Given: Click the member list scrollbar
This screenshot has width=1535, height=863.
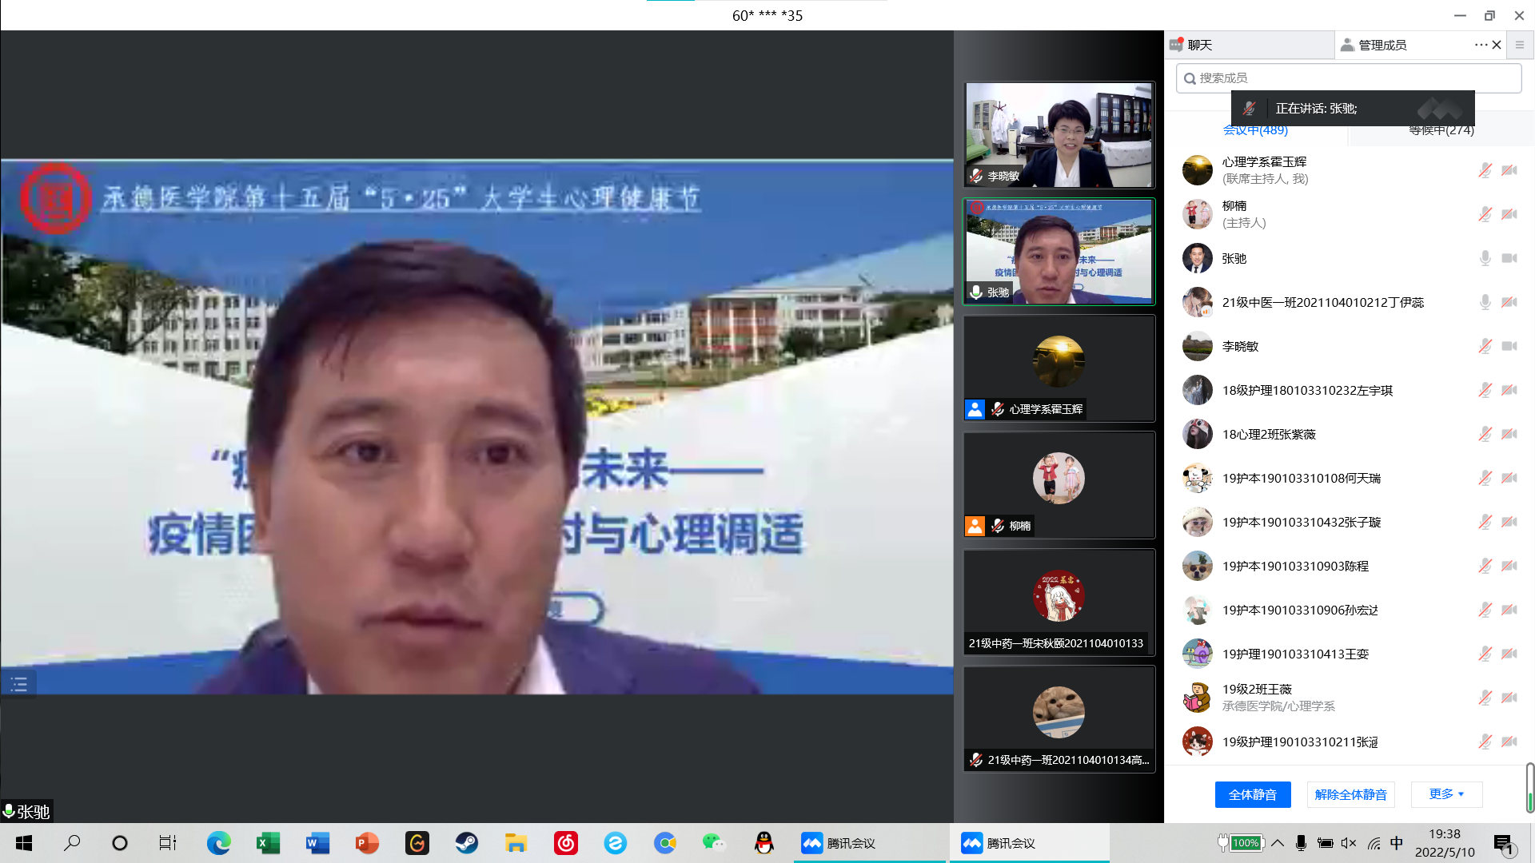Looking at the screenshot, I should [1529, 787].
